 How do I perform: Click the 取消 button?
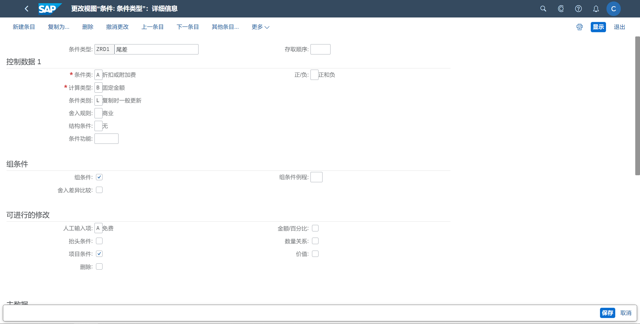pyautogui.click(x=626, y=313)
